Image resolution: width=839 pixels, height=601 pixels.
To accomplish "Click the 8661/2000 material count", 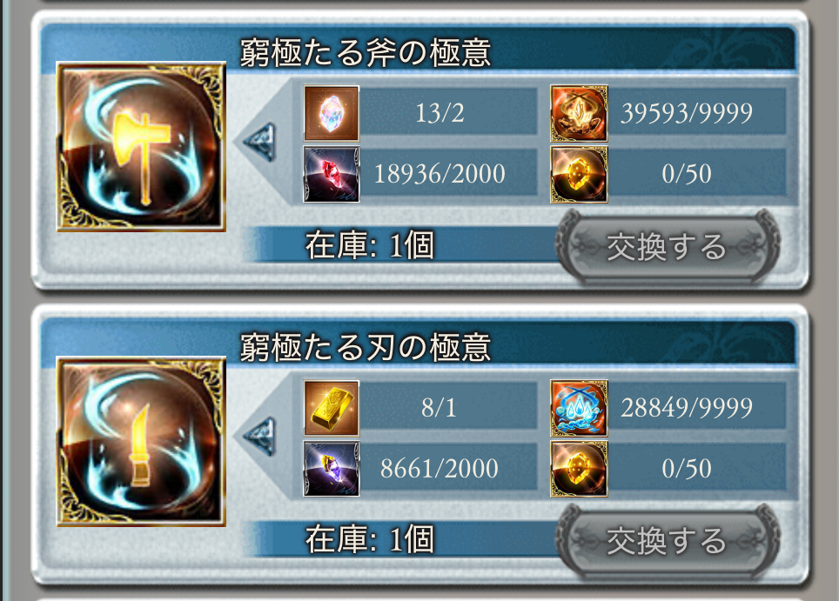I will coord(440,469).
